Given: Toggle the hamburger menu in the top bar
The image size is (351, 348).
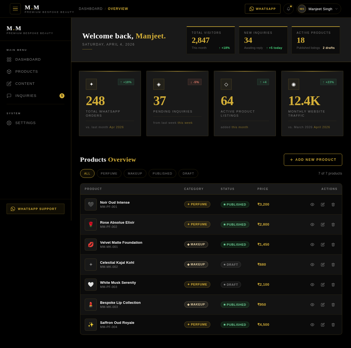Looking at the screenshot, I should [x=15, y=9].
